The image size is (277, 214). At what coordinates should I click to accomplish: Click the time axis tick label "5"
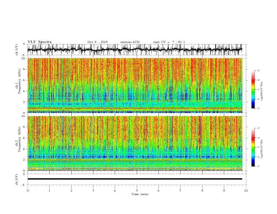tap(137, 191)
